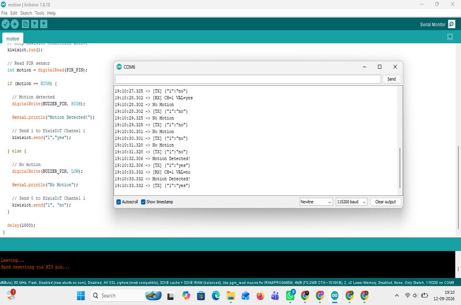Open Serial Monitor via magnifier icon
The image size is (461, 305).
452,24
